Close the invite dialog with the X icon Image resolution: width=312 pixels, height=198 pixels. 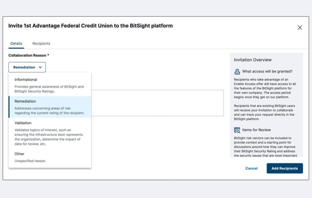click(x=300, y=28)
